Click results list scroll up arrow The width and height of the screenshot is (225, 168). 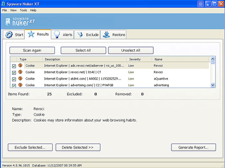(213, 59)
